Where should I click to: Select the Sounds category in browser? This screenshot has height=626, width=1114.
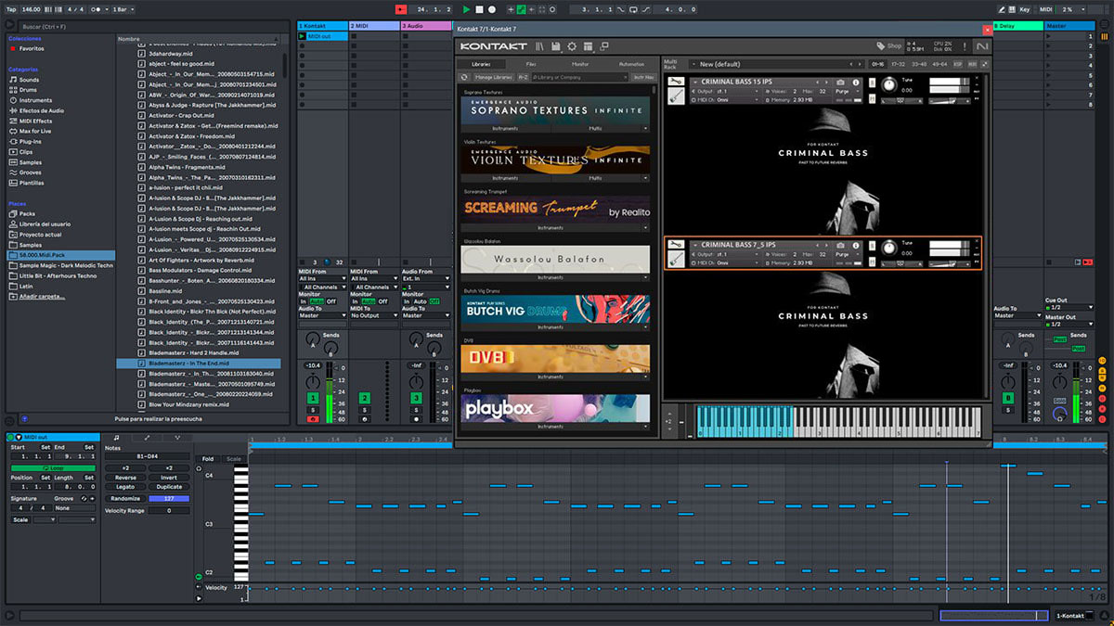point(29,80)
